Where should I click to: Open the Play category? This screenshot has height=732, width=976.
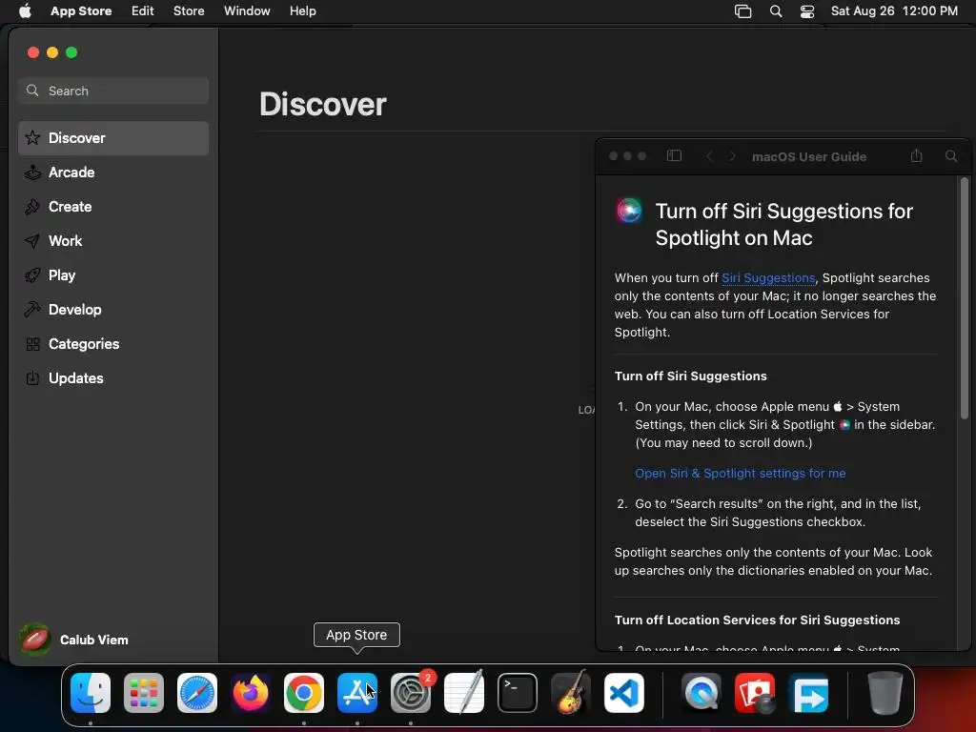113,275
